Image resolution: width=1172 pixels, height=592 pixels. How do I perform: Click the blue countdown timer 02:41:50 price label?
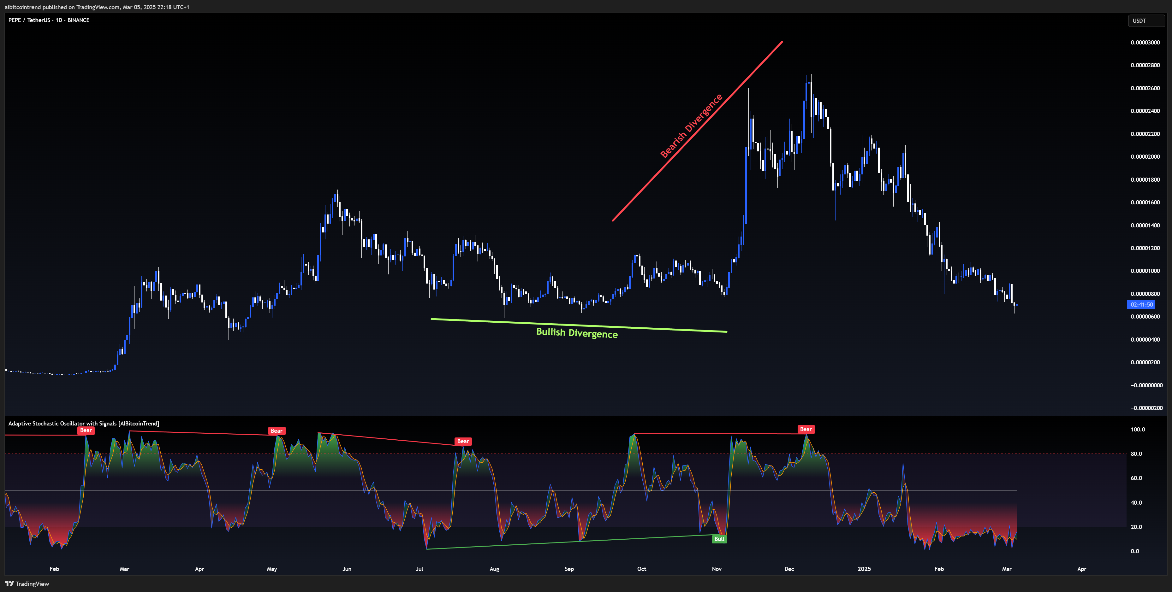1141,305
